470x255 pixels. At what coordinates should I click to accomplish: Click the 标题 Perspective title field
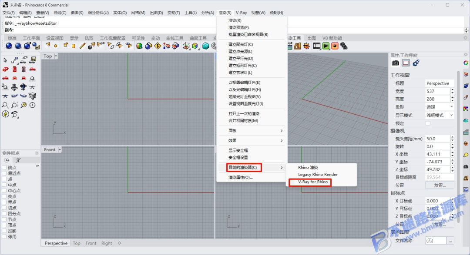(440, 83)
